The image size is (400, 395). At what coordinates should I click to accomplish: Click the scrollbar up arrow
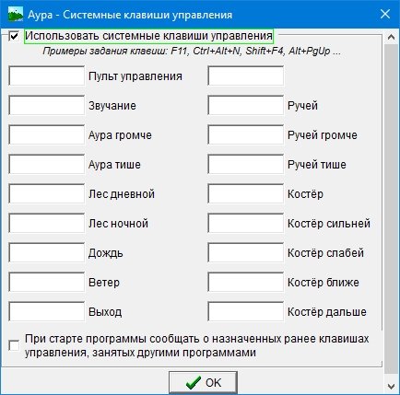pyautogui.click(x=391, y=37)
